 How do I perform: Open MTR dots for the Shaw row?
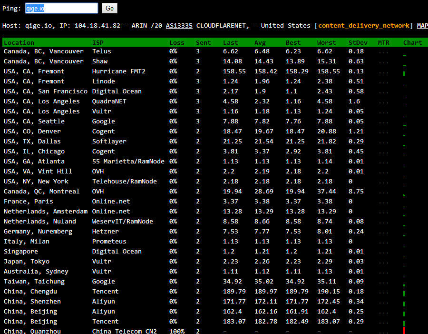pos(383,62)
